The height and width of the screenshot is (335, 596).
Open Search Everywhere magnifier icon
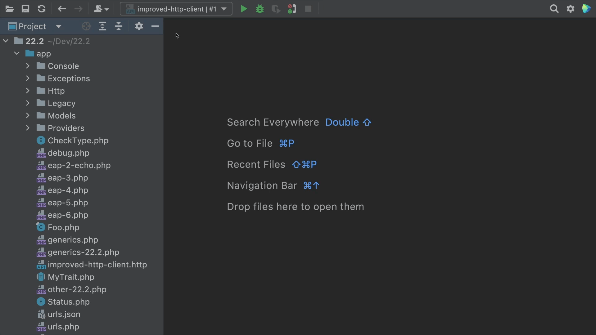pyautogui.click(x=554, y=9)
